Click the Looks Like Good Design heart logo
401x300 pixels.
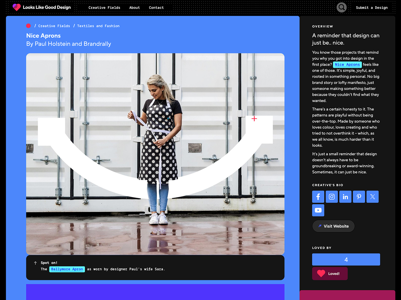pos(17,7)
